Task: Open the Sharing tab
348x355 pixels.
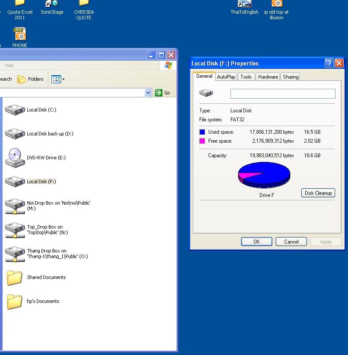Action: pyautogui.click(x=291, y=77)
